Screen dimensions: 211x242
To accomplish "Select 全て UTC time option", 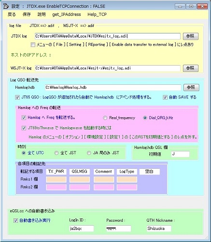I will (x=24, y=153).
